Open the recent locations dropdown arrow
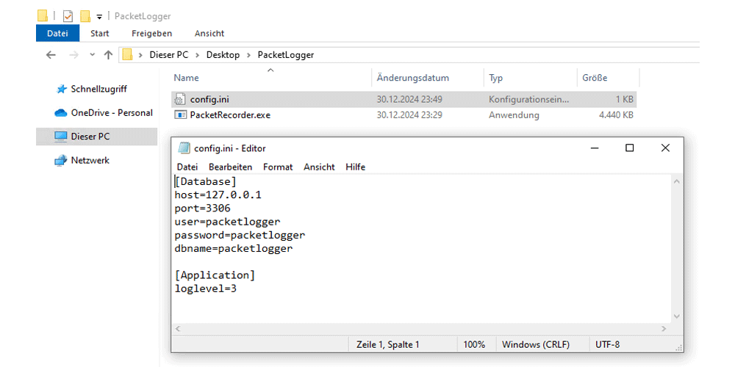 point(93,55)
